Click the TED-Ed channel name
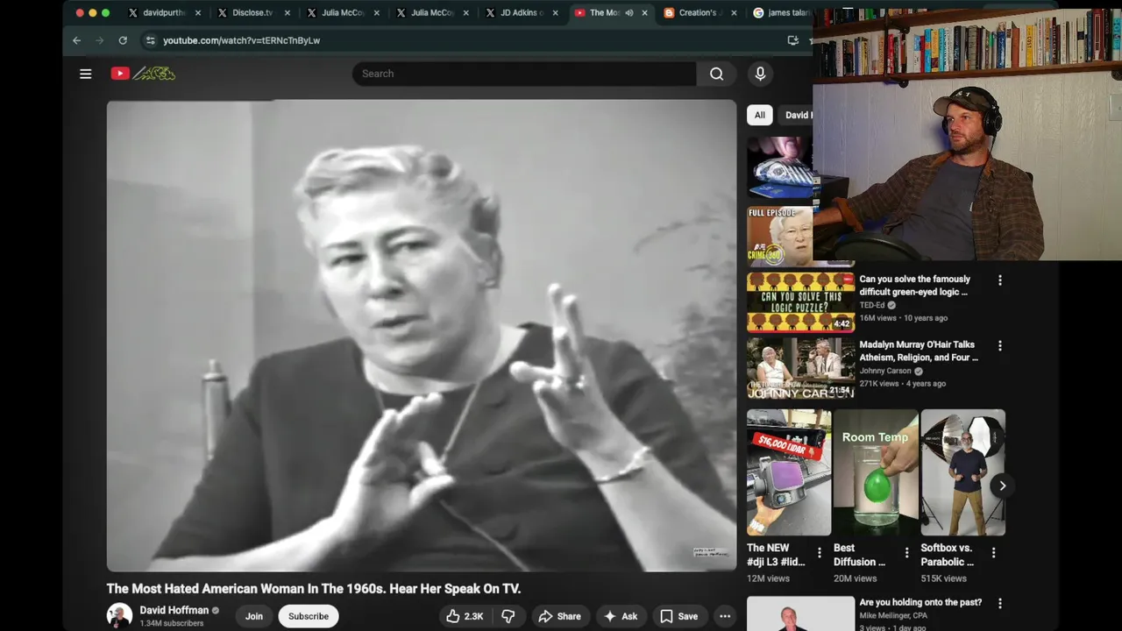Image resolution: width=1122 pixels, height=631 pixels. (872, 305)
